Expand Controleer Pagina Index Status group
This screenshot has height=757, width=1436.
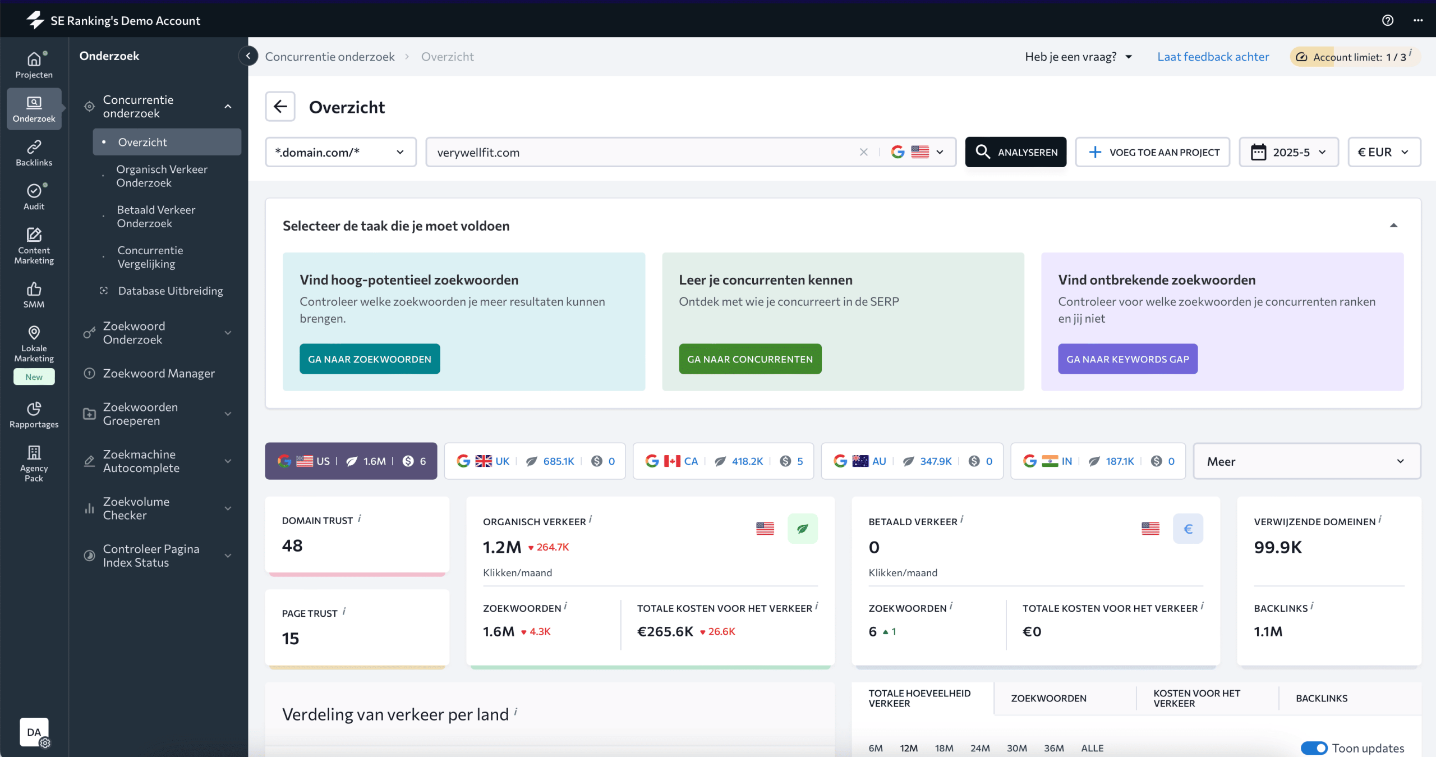[228, 556]
